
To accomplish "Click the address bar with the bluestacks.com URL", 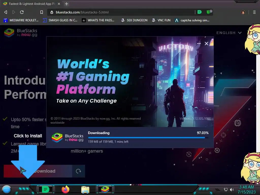I will tap(121, 12).
